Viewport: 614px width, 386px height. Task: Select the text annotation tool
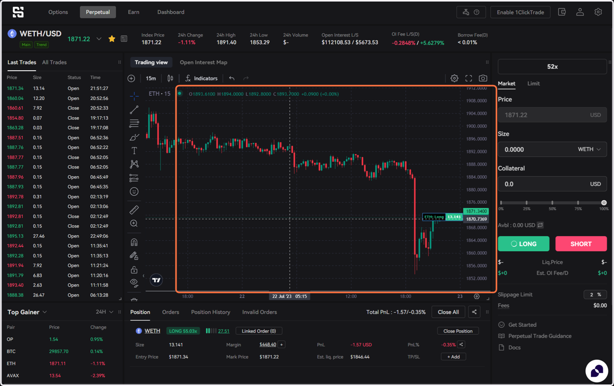(134, 151)
